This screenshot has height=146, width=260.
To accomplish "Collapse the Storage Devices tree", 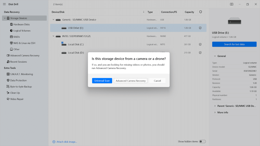I will (5, 18).
